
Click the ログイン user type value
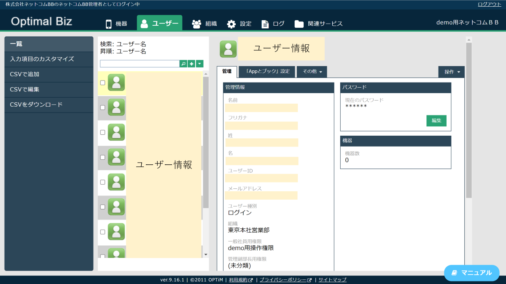[x=240, y=212]
